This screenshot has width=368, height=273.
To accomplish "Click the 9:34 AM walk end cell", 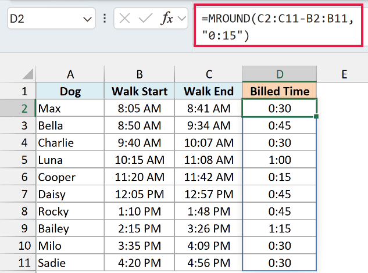I will tap(209, 125).
